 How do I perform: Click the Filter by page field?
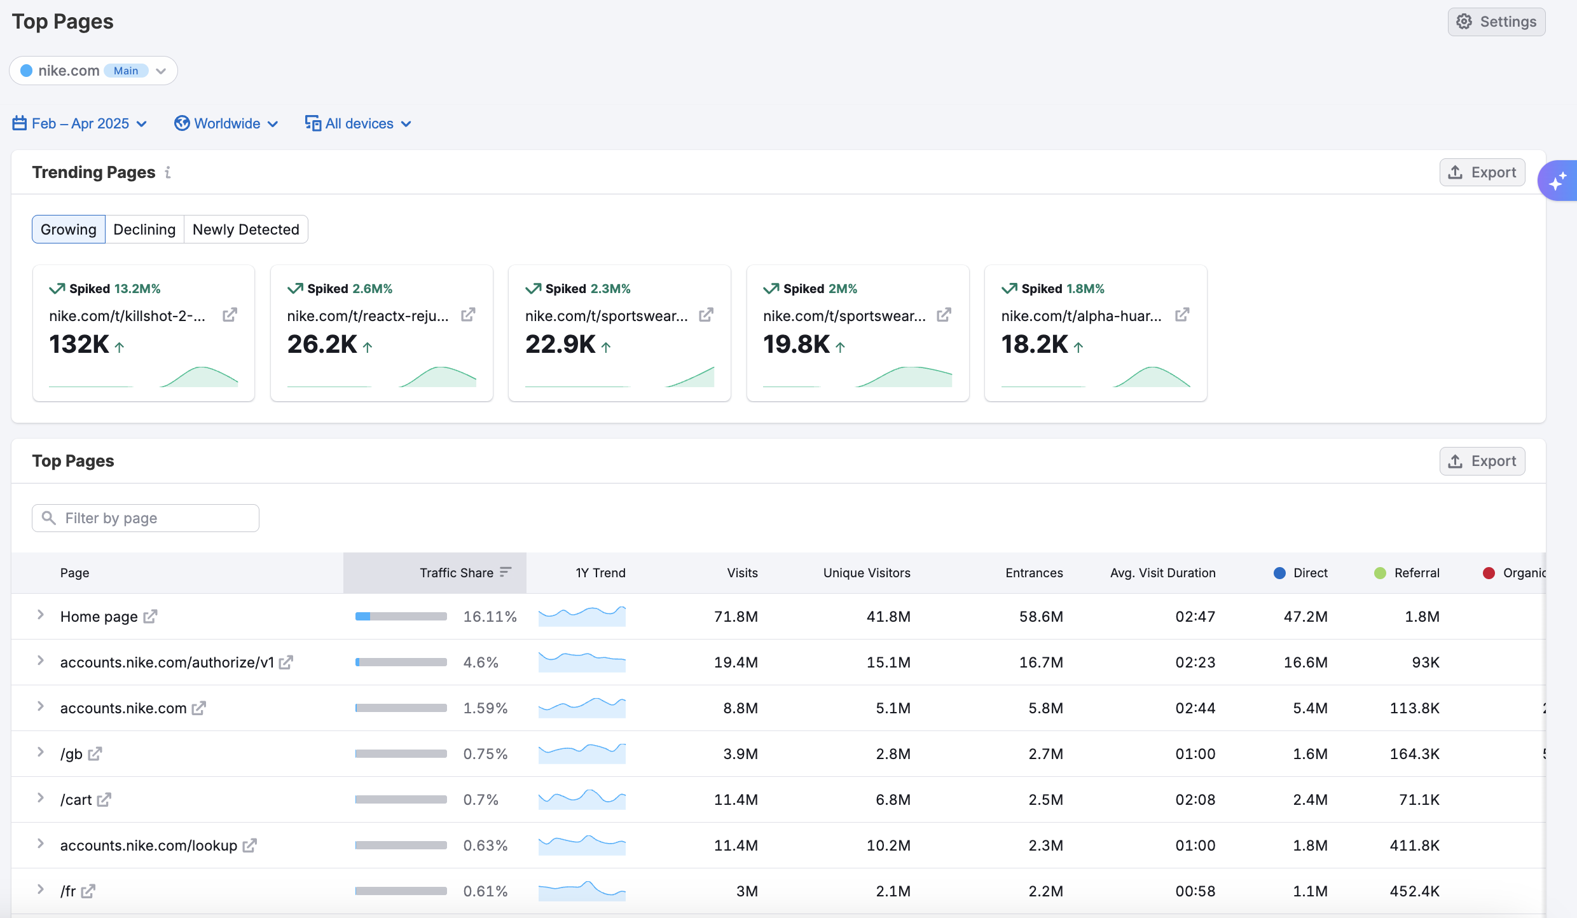pos(146,518)
